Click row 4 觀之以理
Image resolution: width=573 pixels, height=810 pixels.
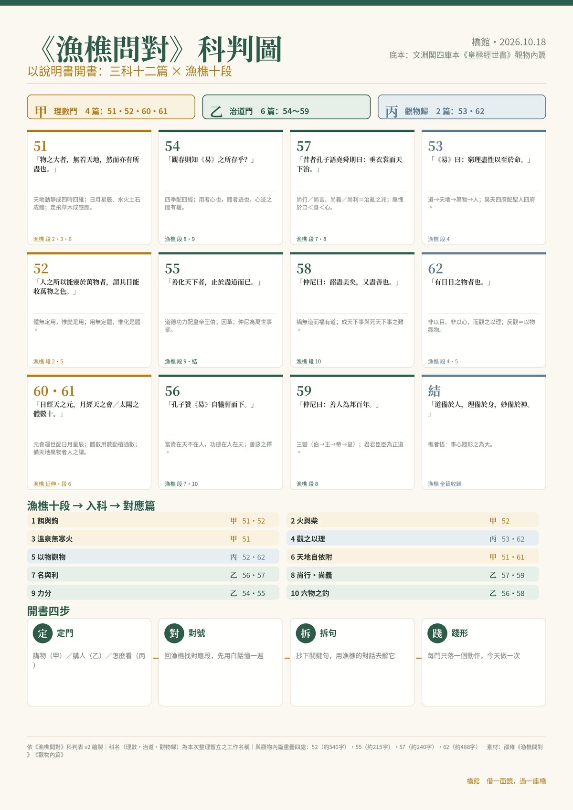pos(413,539)
